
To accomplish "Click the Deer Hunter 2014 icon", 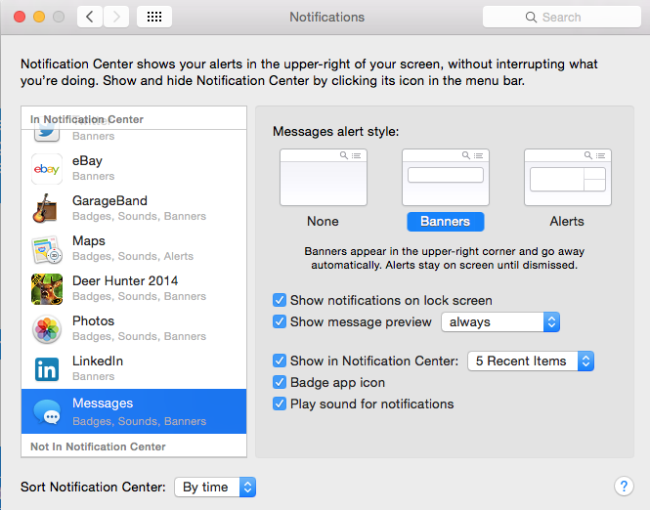I will point(47,289).
